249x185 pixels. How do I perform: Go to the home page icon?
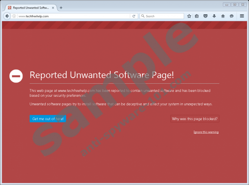coord(222,16)
